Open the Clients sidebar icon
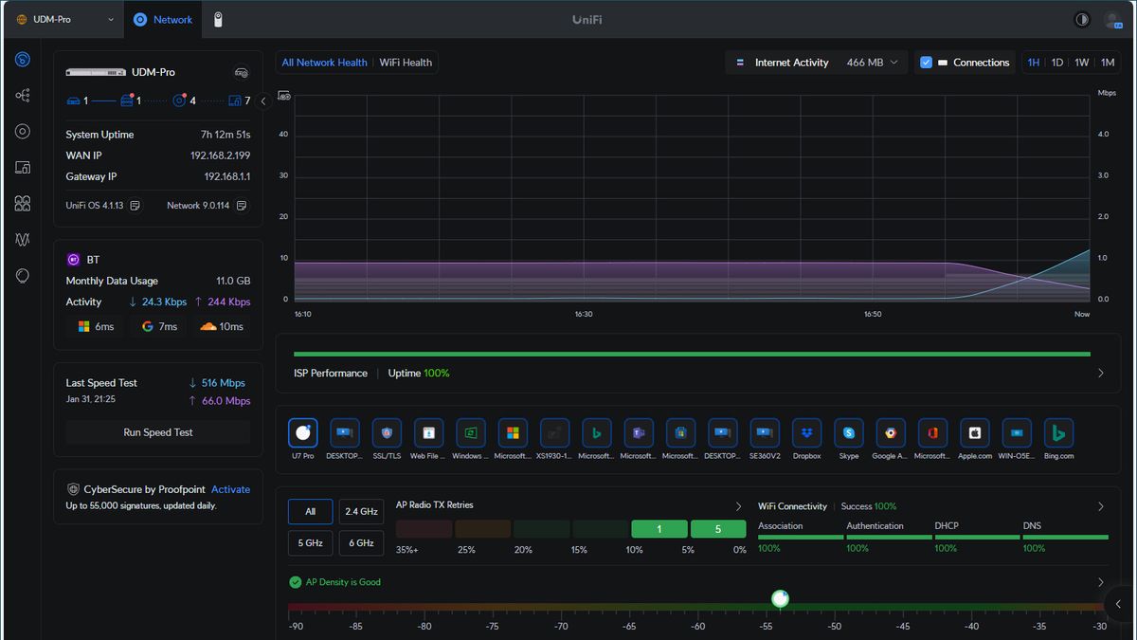1137x640 pixels. [22, 167]
